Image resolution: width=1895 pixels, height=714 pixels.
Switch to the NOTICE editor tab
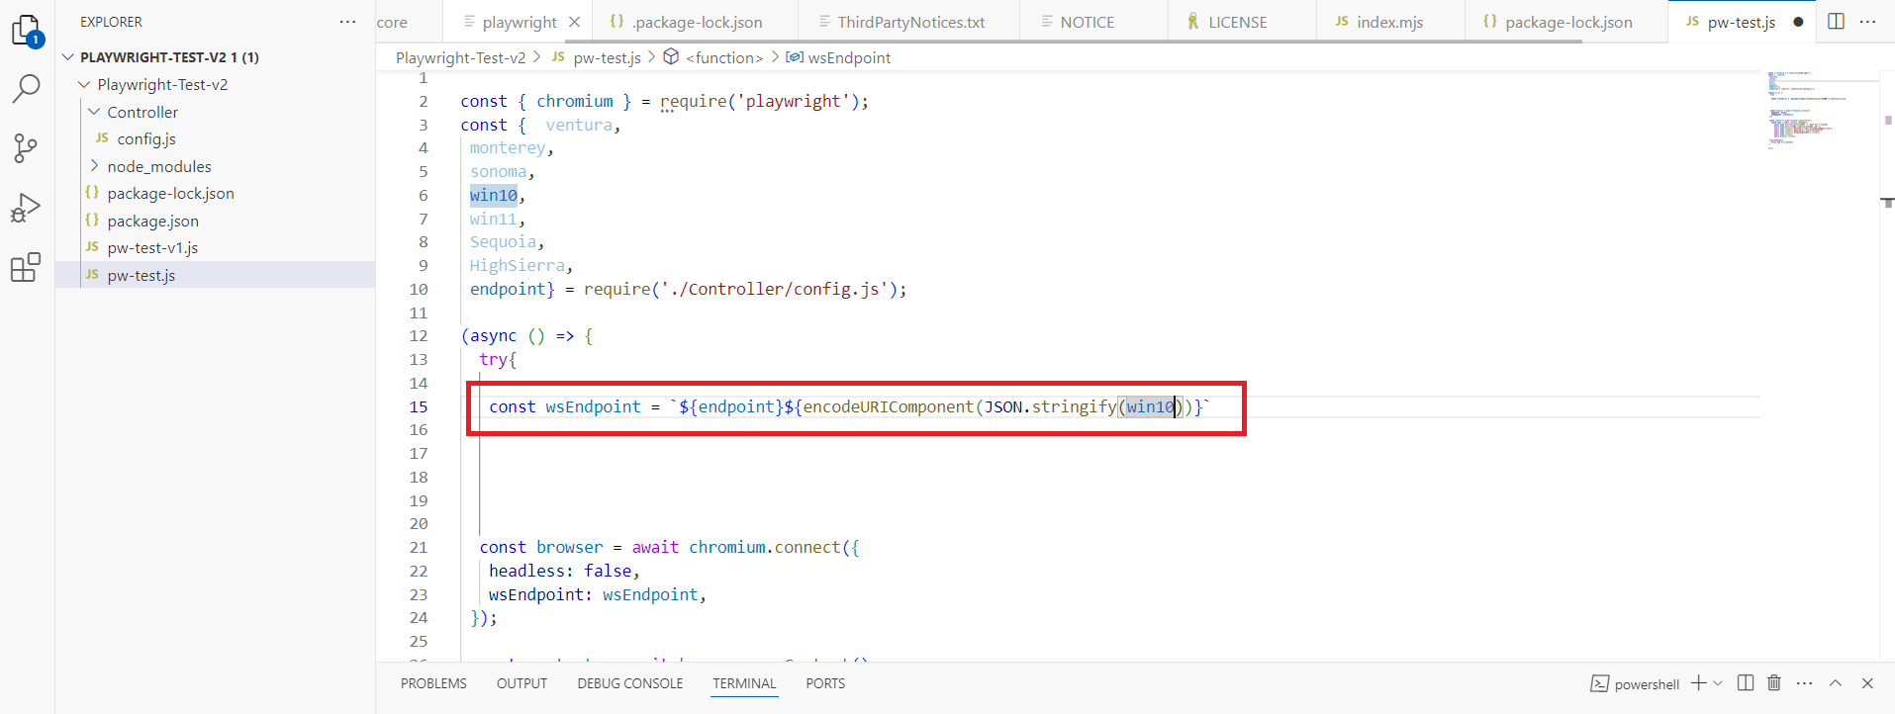pos(1086,22)
